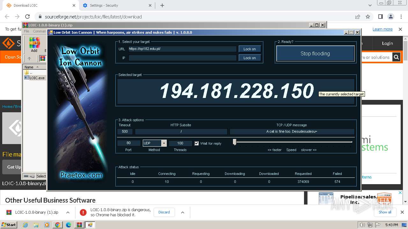
Task: Click the SourceForge logo icon
Action: click(8, 43)
